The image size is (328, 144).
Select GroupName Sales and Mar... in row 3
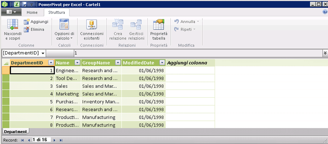101,86
